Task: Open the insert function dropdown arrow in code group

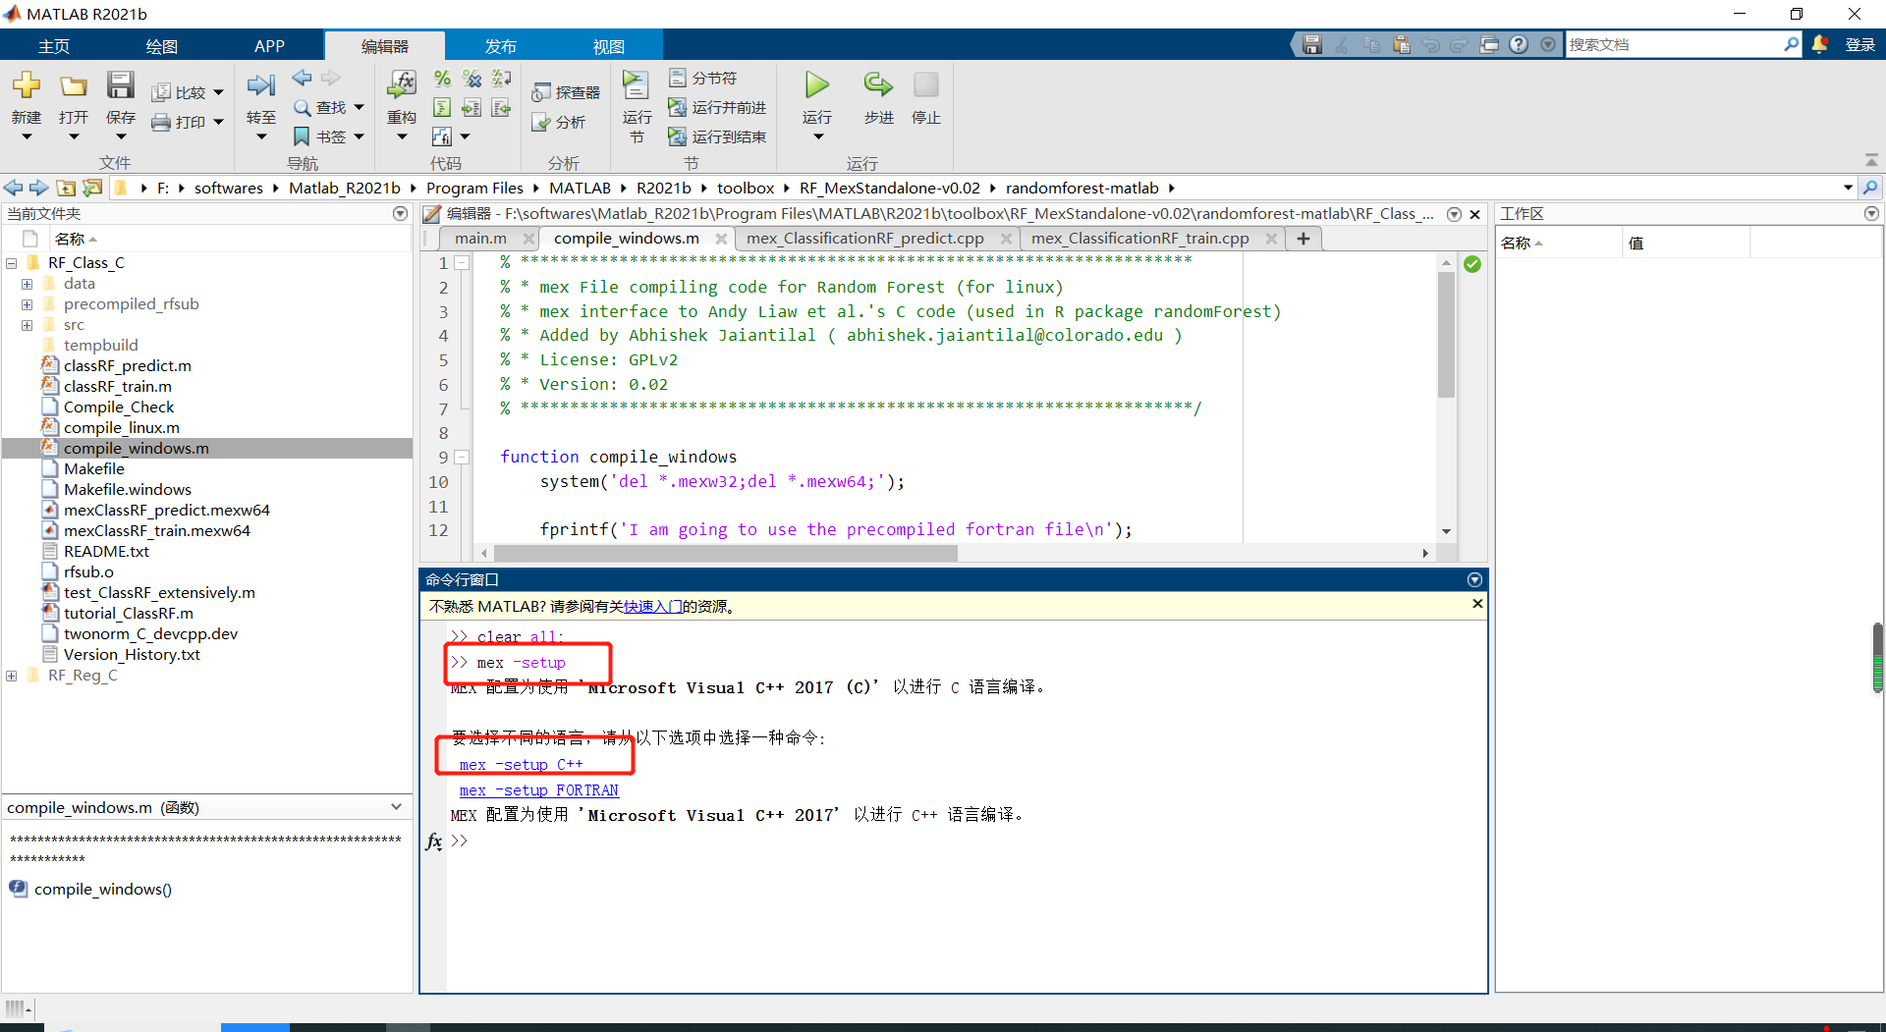Action: pos(466,137)
